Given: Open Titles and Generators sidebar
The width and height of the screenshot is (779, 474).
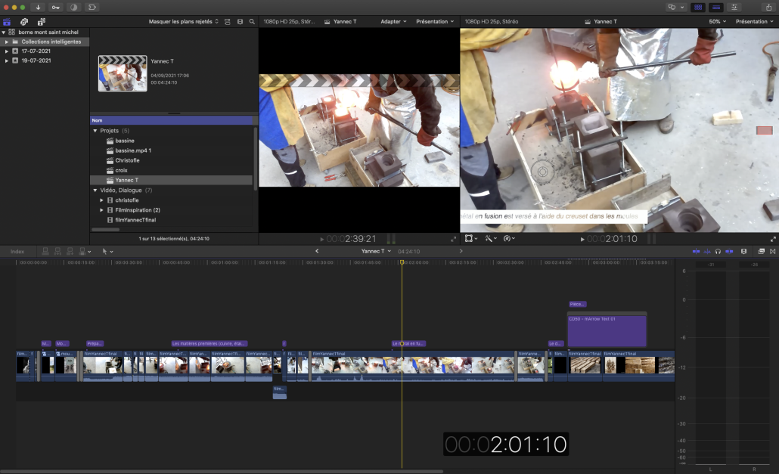Looking at the screenshot, I should [x=42, y=22].
